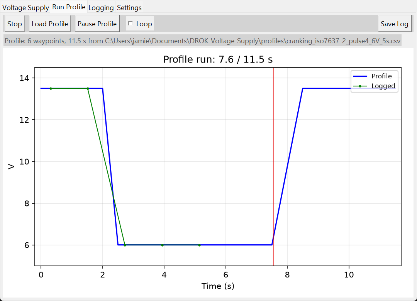
Task: Click the x-axis tick label 8
Action: (287, 274)
